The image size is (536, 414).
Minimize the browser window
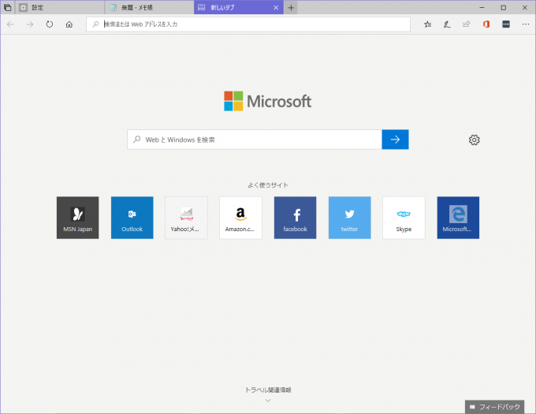point(482,8)
